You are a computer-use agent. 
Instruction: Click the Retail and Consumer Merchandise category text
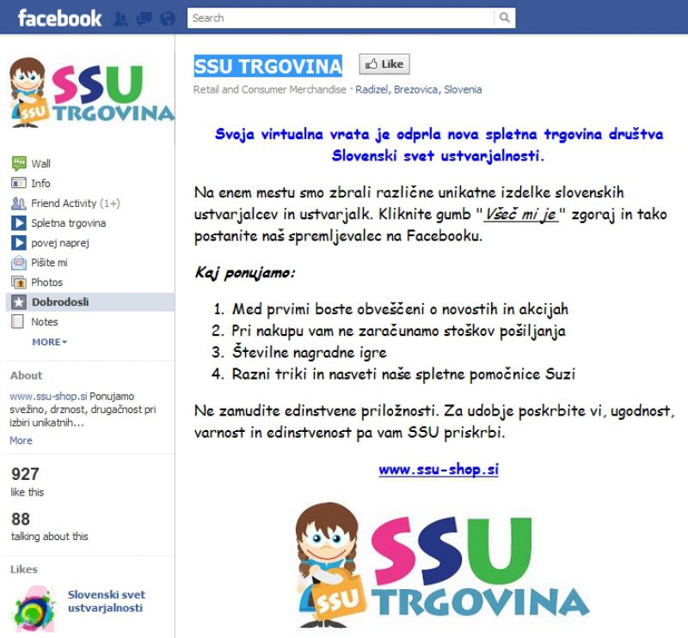point(270,89)
